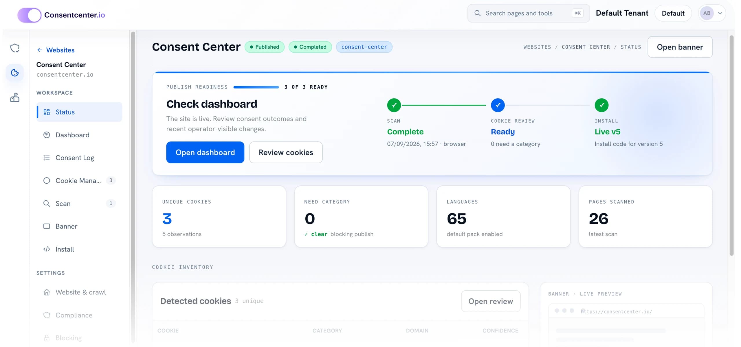741x347 pixels.
Task: Click the Website & crawl house icon
Action: 47,292
